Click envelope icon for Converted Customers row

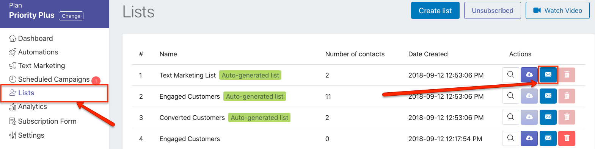(x=548, y=117)
